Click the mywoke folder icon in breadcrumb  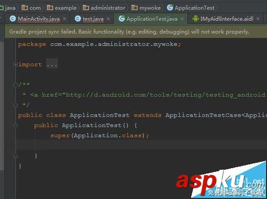135,7
